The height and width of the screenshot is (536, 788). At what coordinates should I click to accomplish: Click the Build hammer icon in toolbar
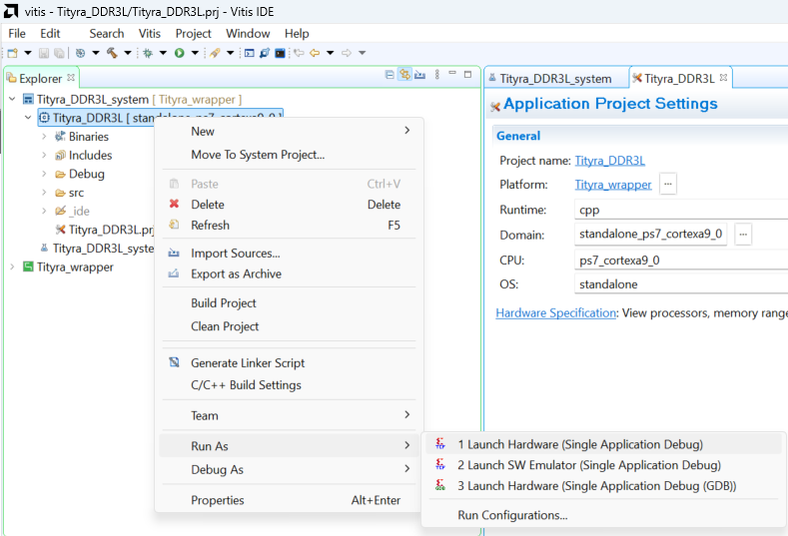tap(112, 53)
